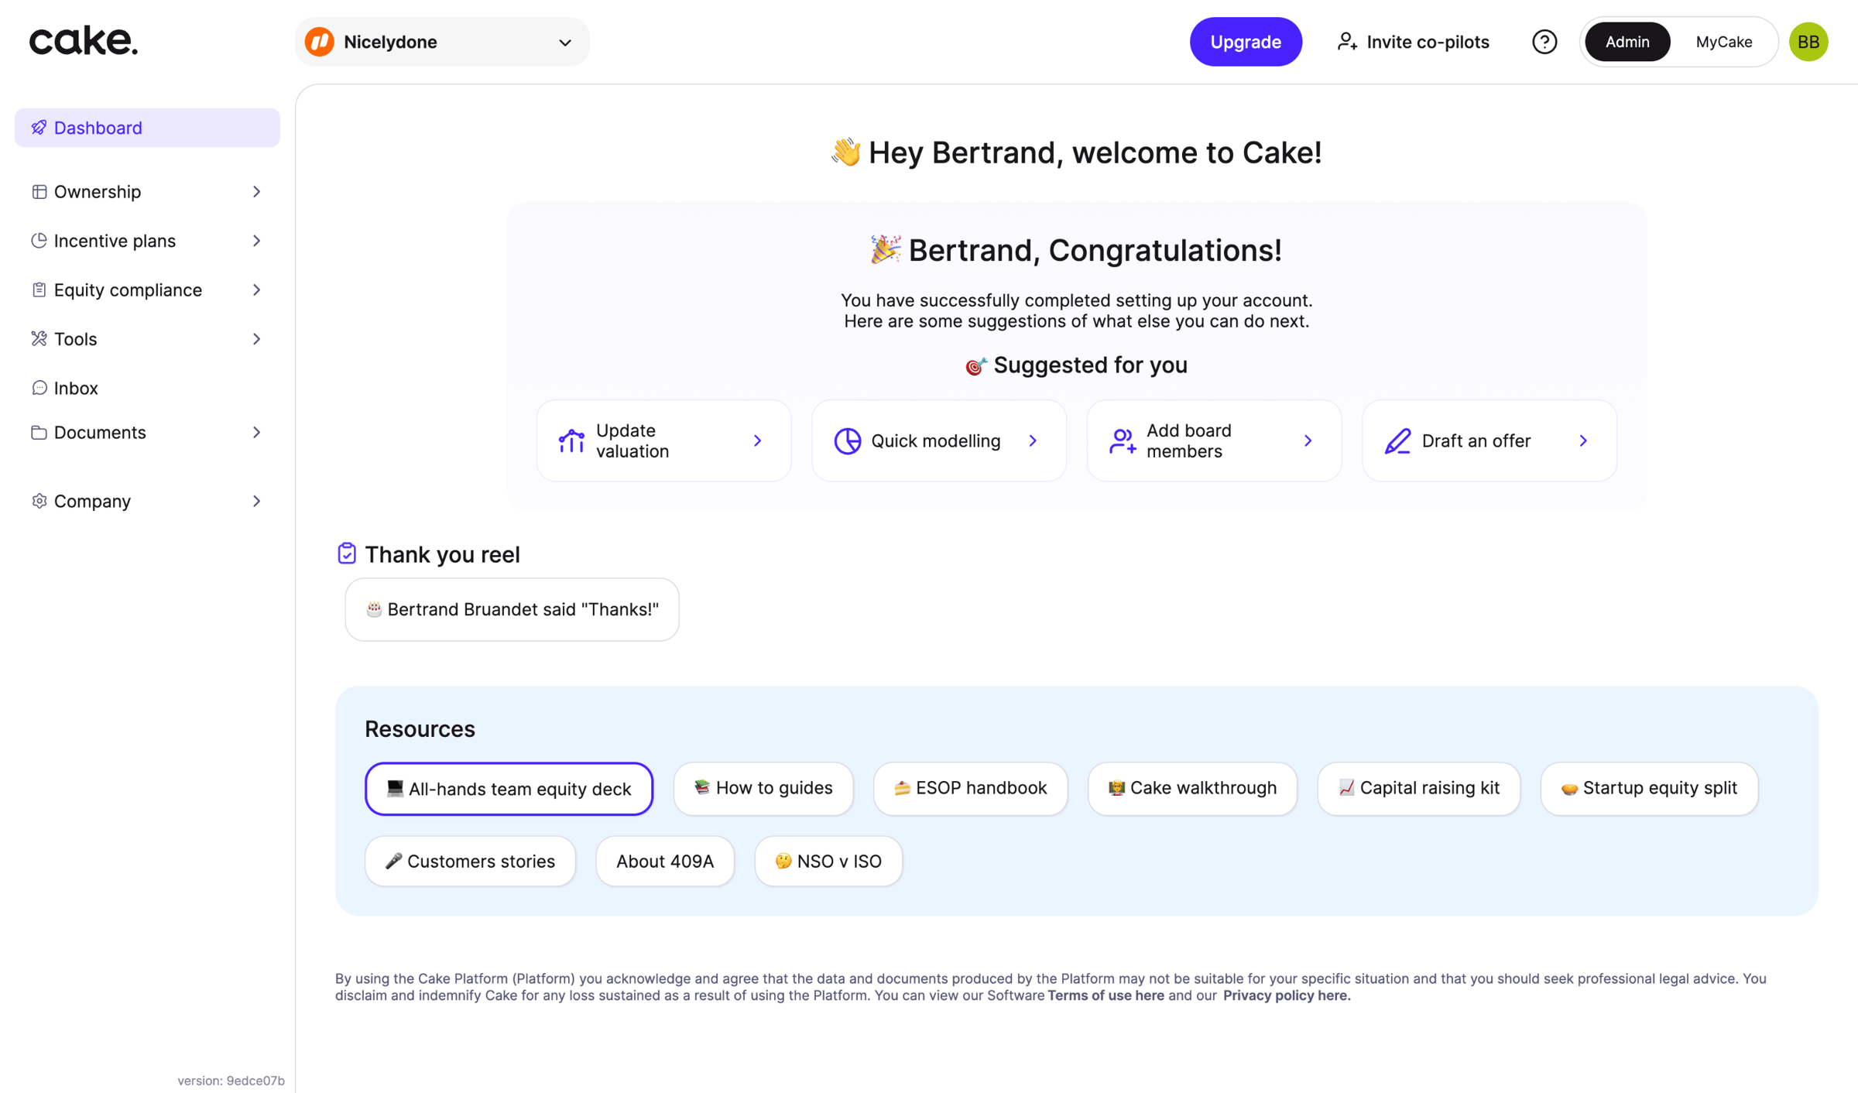The image size is (1858, 1093).
Task: Click the Draft an offer arrow chevron
Action: pyautogui.click(x=1583, y=441)
